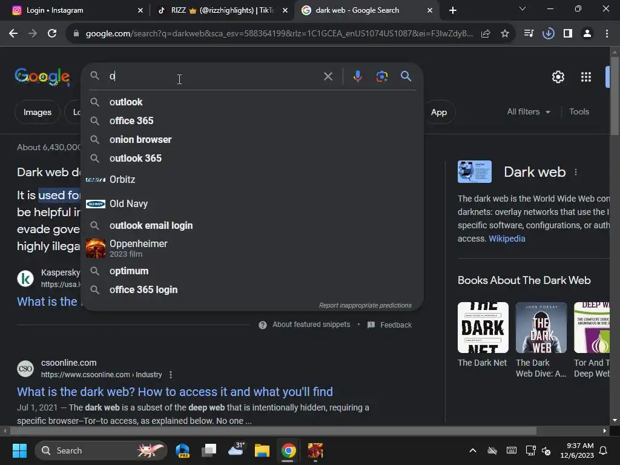The image size is (620, 465).
Task: Click the blue search magnifier button
Action: pyautogui.click(x=406, y=76)
